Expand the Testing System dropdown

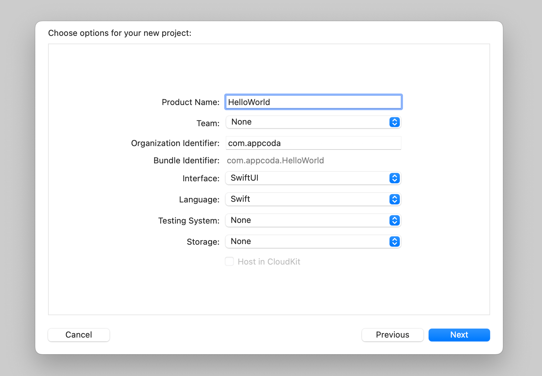click(x=308, y=220)
